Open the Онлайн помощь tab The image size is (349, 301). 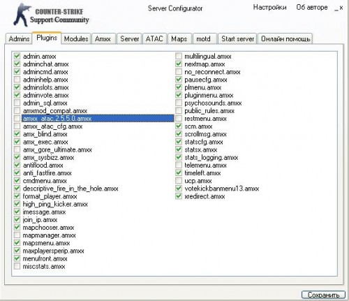pyautogui.click(x=285, y=38)
